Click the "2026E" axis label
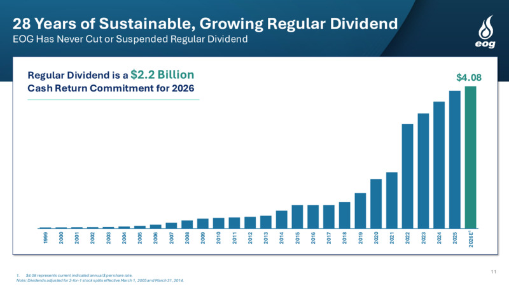The width and height of the screenshot is (509, 286). (x=471, y=240)
